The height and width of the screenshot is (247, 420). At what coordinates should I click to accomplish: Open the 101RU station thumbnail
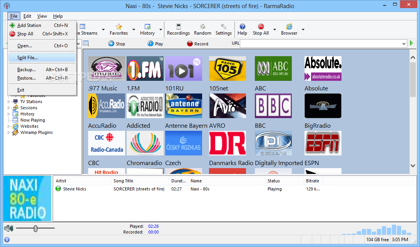(x=184, y=68)
